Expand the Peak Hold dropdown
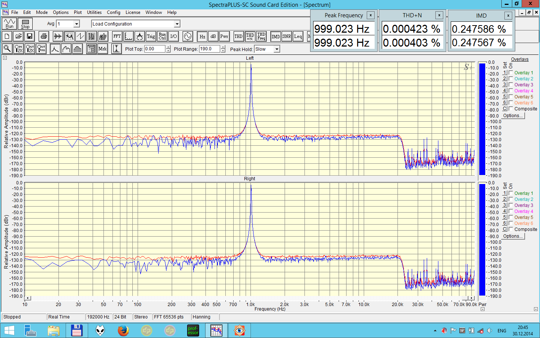Viewport: 540px width, 338px height. click(x=277, y=49)
